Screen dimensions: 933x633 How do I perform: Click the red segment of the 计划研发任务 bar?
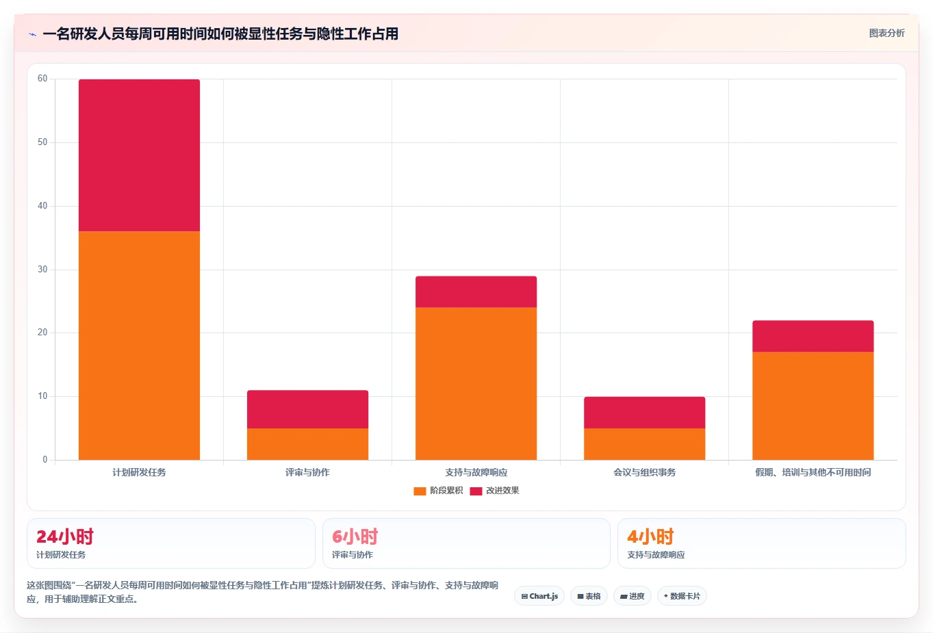[139, 155]
